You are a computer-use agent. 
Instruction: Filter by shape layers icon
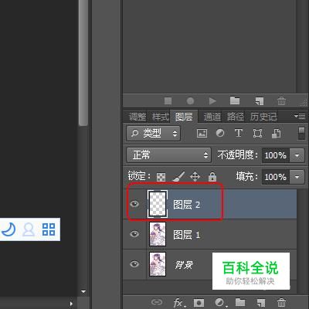tap(257, 133)
